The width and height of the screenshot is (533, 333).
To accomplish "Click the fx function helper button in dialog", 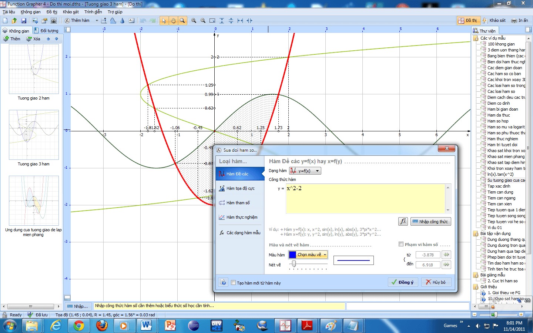I will coord(403,221).
